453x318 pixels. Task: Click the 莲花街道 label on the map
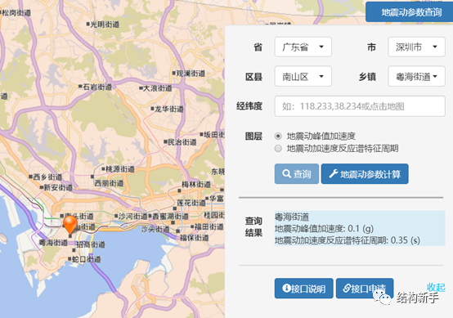[191, 203]
